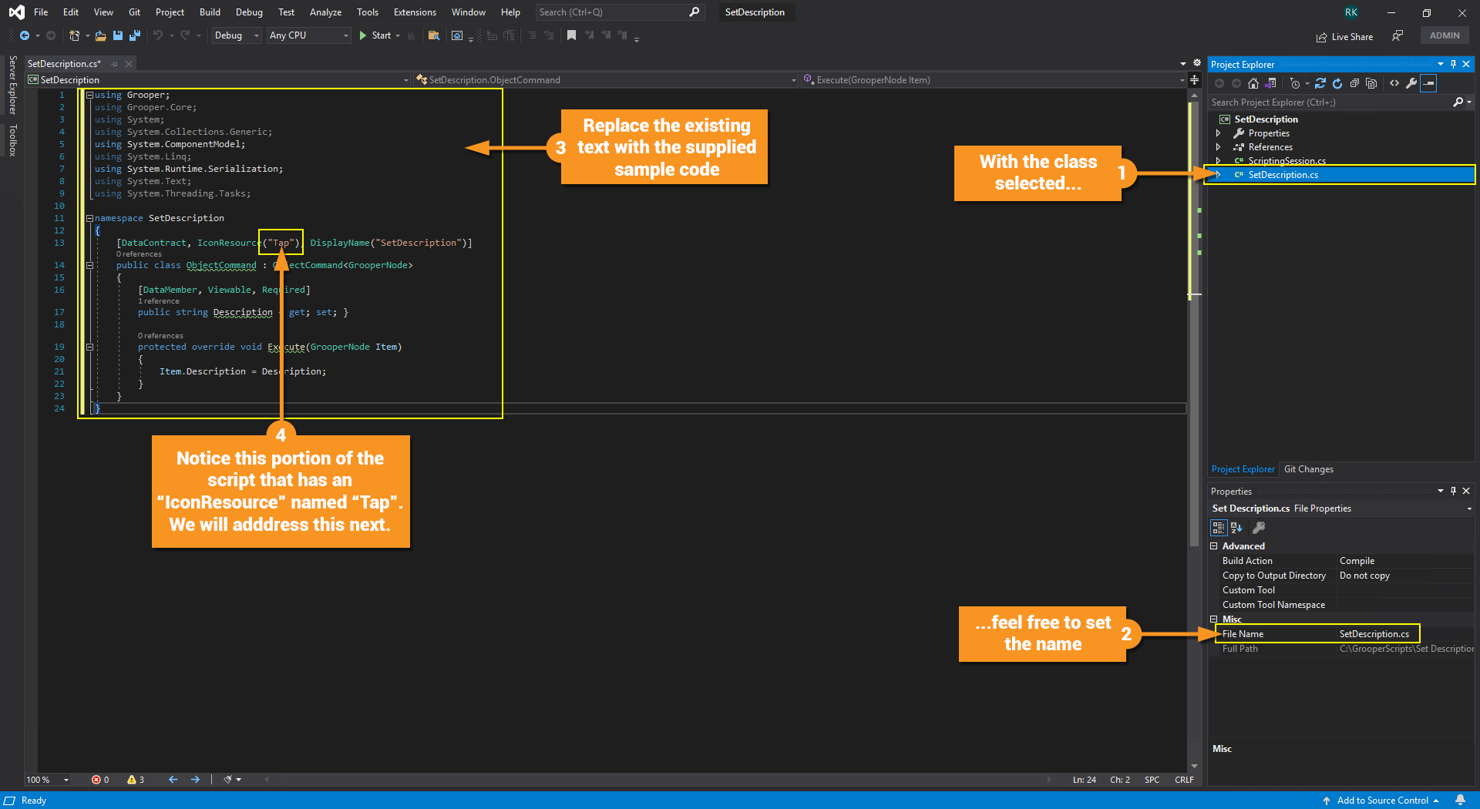Viewport: 1480px width, 809px height.
Task: Click Collapse All icon in Project Explorer
Action: click(1354, 83)
